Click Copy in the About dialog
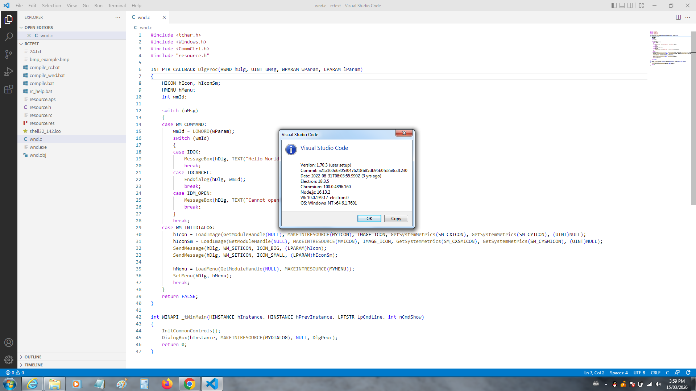 (x=396, y=219)
